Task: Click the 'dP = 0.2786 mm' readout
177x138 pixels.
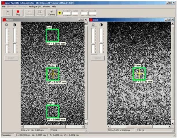Action: coord(143,82)
